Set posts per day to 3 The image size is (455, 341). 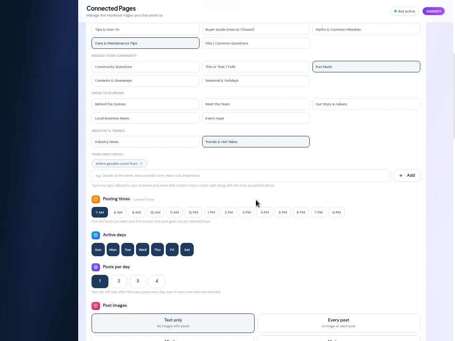click(x=138, y=281)
